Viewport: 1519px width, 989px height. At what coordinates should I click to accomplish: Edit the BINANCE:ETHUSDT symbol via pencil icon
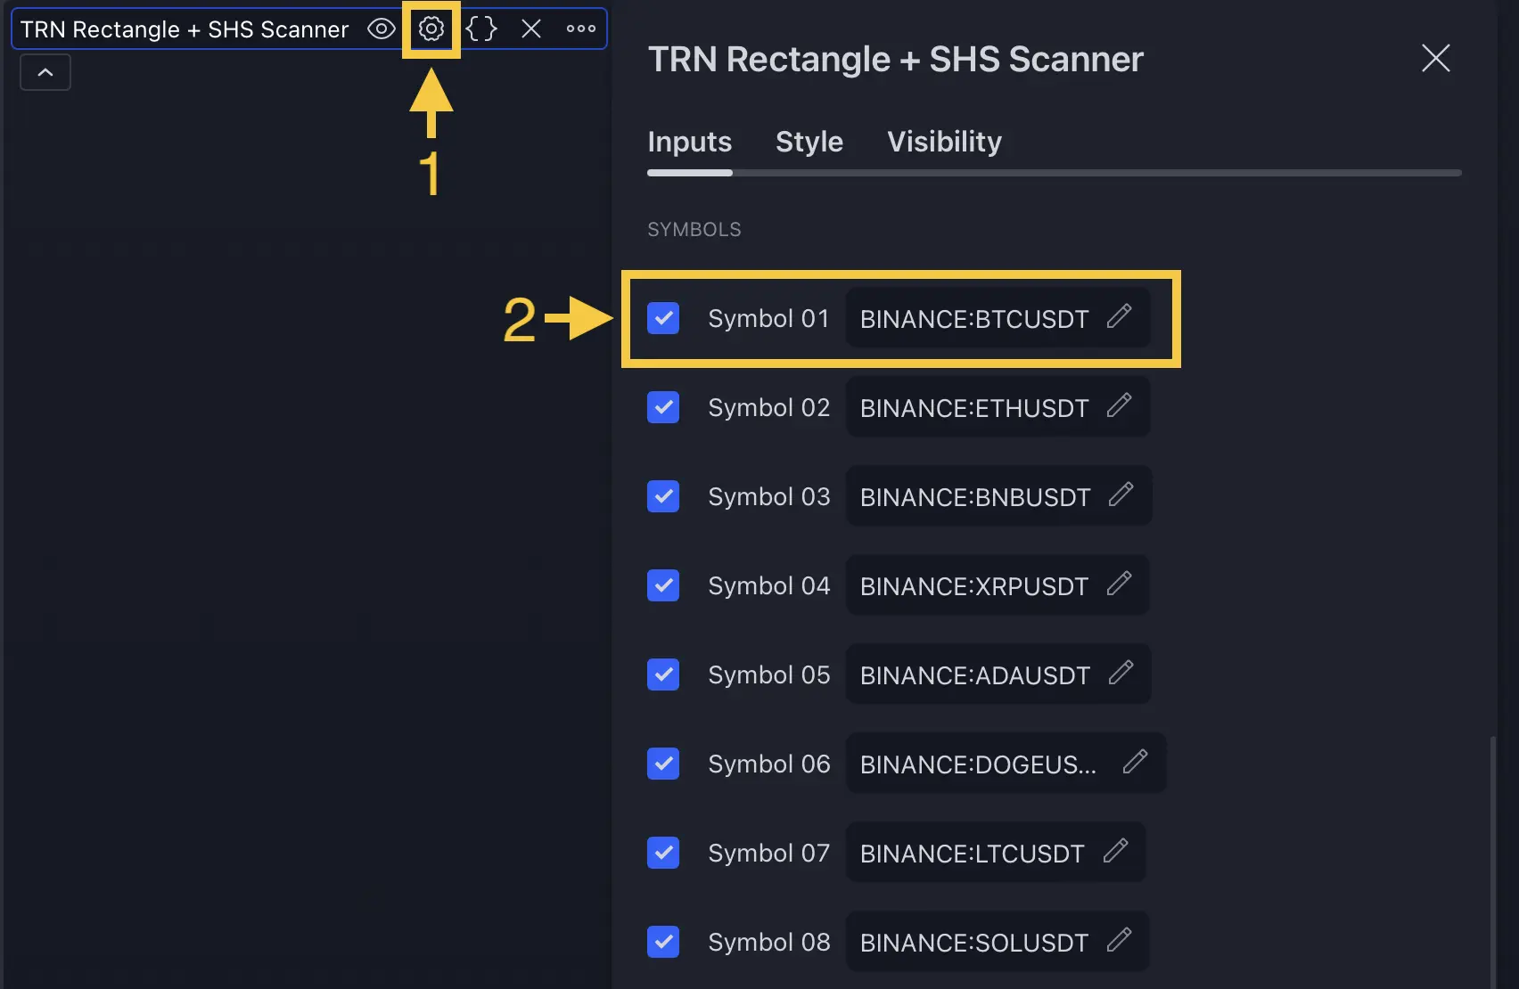click(1121, 407)
